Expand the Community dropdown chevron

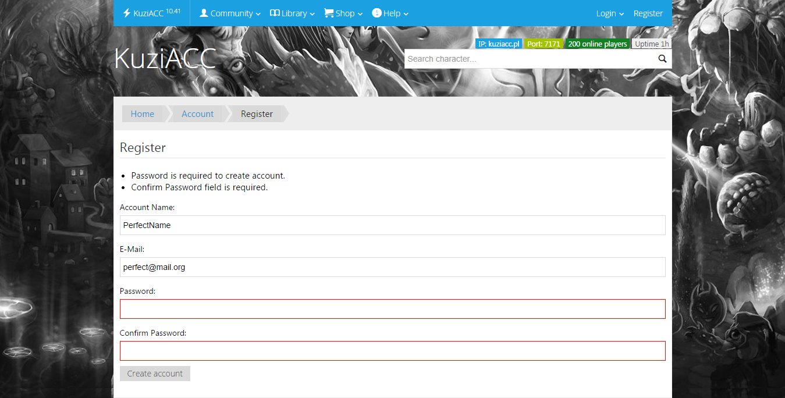pyautogui.click(x=258, y=14)
